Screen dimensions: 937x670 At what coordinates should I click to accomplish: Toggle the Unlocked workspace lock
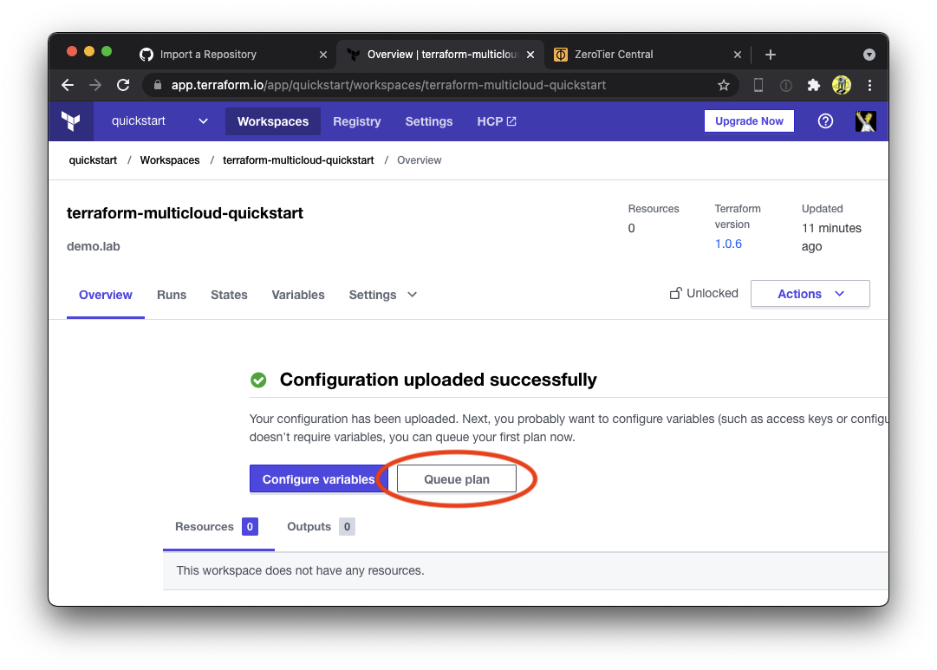703,294
